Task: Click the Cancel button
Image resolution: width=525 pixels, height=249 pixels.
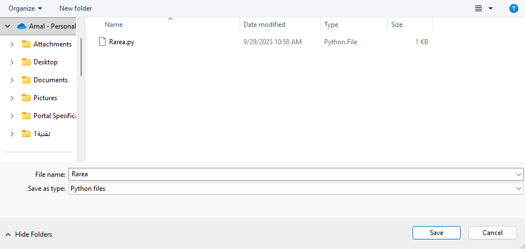Action: (493, 233)
